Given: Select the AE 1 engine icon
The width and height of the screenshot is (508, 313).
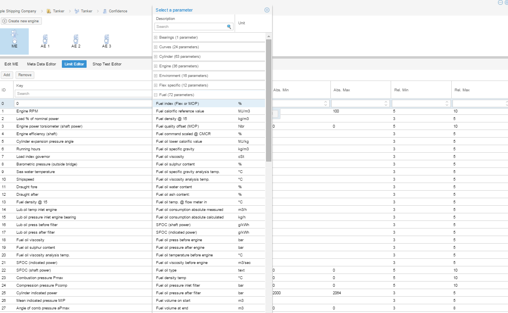Looking at the screenshot, I should tap(45, 39).
